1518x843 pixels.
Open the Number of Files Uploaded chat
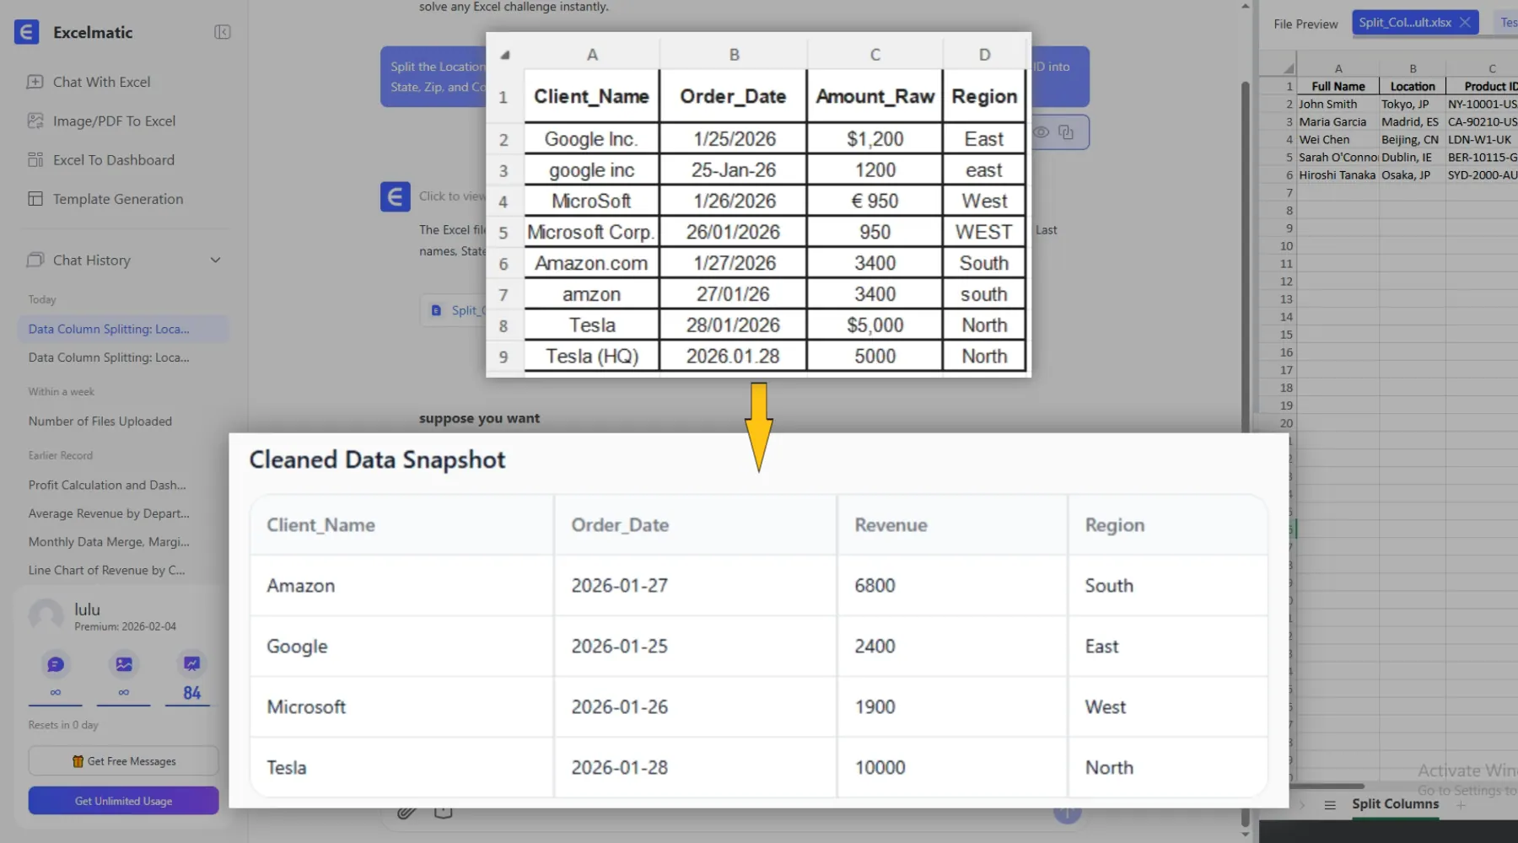(100, 421)
